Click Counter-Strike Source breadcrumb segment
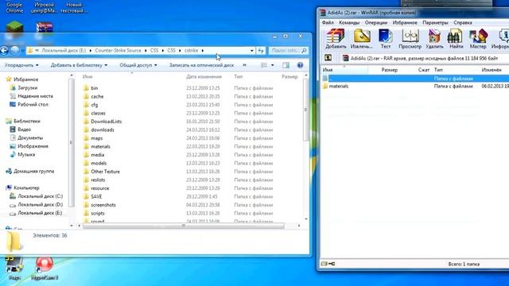Image resolution: width=509 pixels, height=286 pixels. point(119,51)
